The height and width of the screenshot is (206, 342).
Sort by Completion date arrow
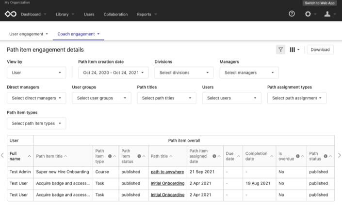pyautogui.click(x=272, y=156)
